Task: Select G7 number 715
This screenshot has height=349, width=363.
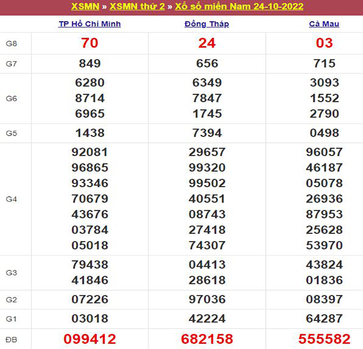Action: [324, 63]
